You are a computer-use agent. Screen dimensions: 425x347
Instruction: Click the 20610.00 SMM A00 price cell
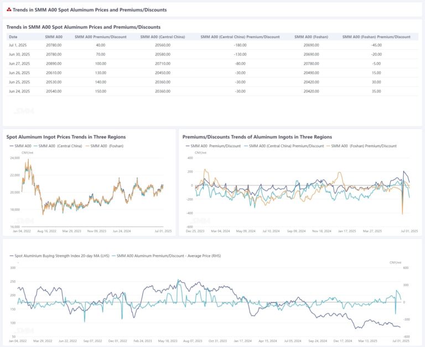point(54,72)
